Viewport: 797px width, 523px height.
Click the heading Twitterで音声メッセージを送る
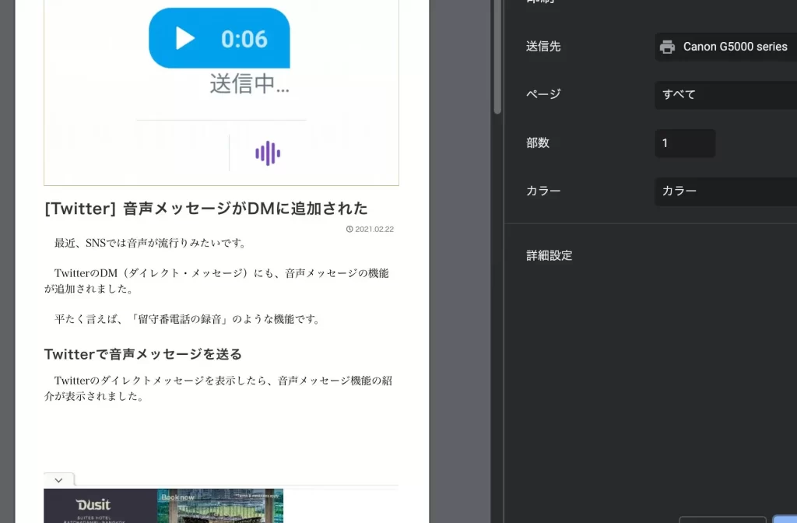point(143,354)
